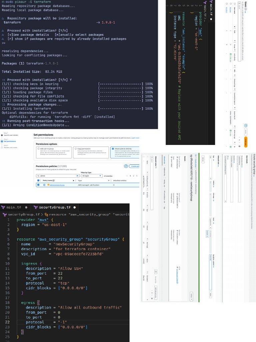Click the refresh icon in Users list

[246, 126]
